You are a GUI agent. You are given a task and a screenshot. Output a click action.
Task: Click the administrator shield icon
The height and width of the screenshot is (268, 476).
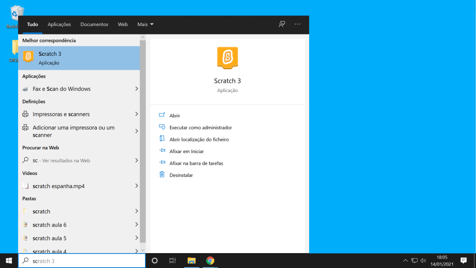[162, 127]
